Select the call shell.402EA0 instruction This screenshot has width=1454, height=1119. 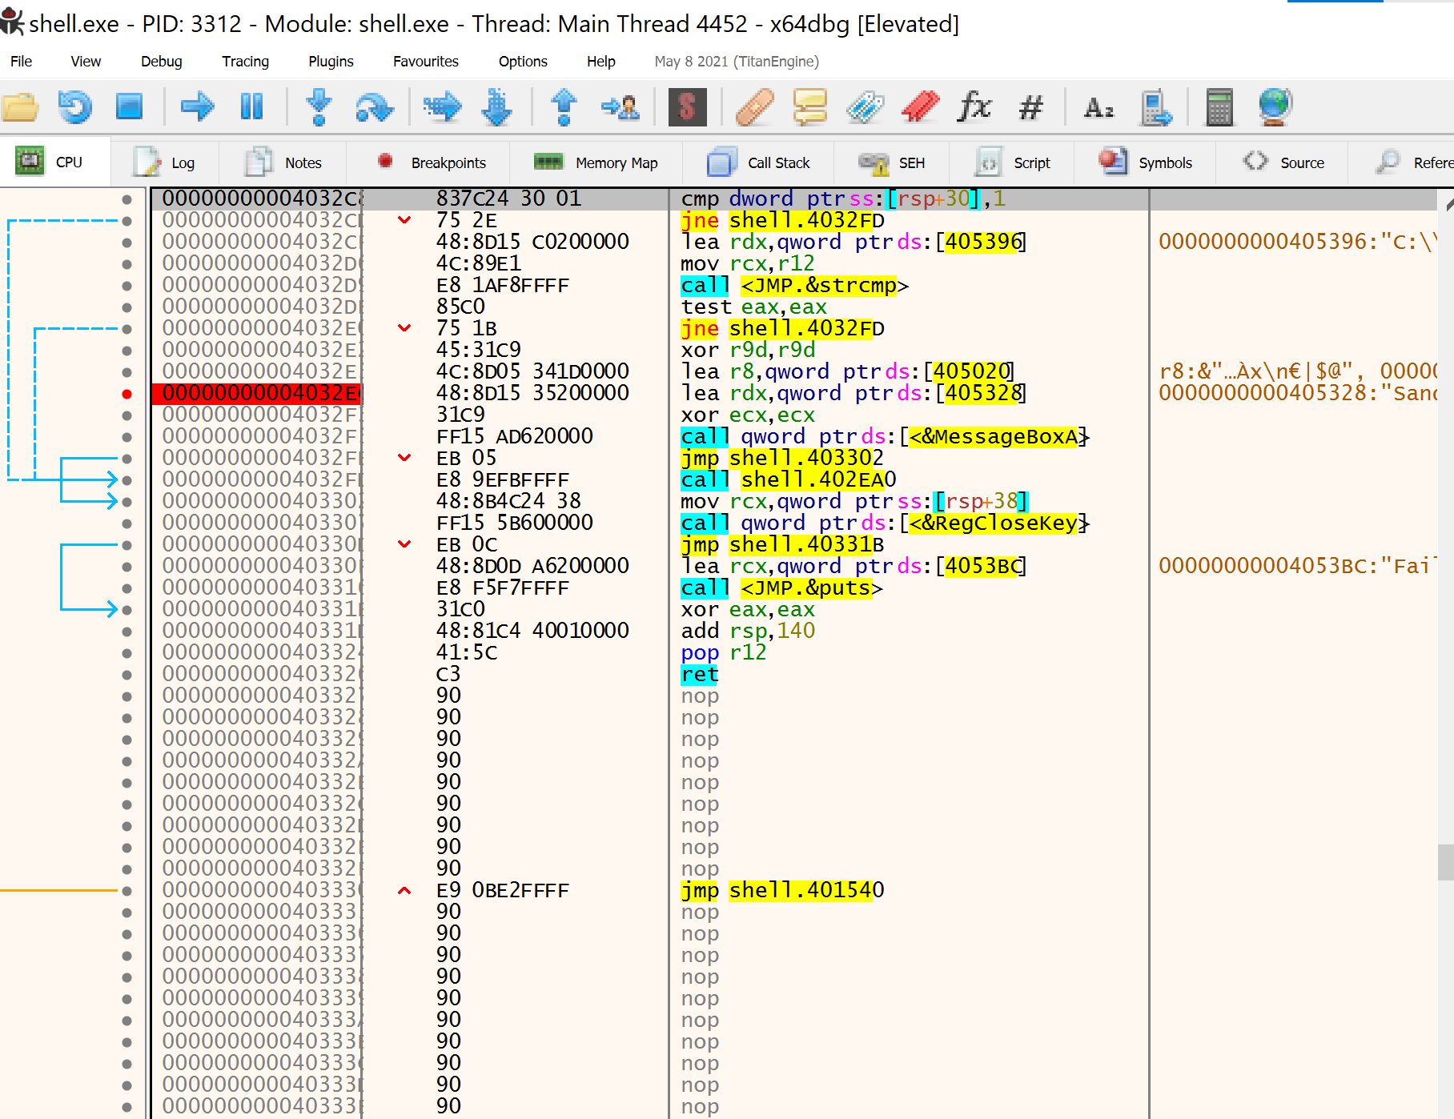[x=789, y=480]
